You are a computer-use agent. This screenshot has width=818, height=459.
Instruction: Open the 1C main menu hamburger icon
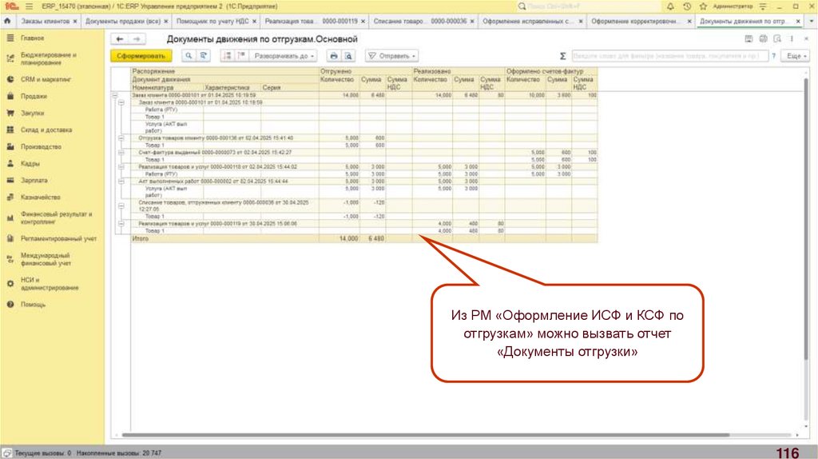tap(29, 6)
